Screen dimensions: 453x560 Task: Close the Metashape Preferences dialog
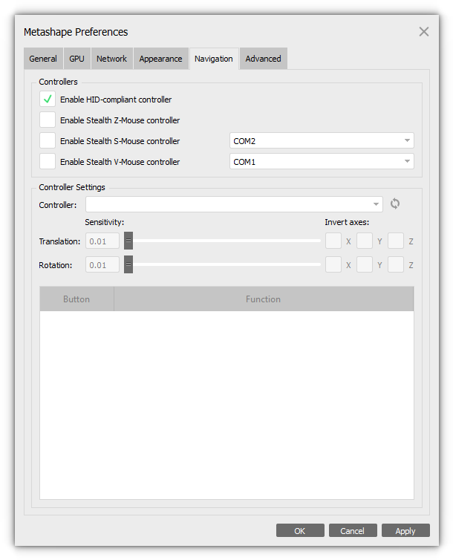click(424, 32)
